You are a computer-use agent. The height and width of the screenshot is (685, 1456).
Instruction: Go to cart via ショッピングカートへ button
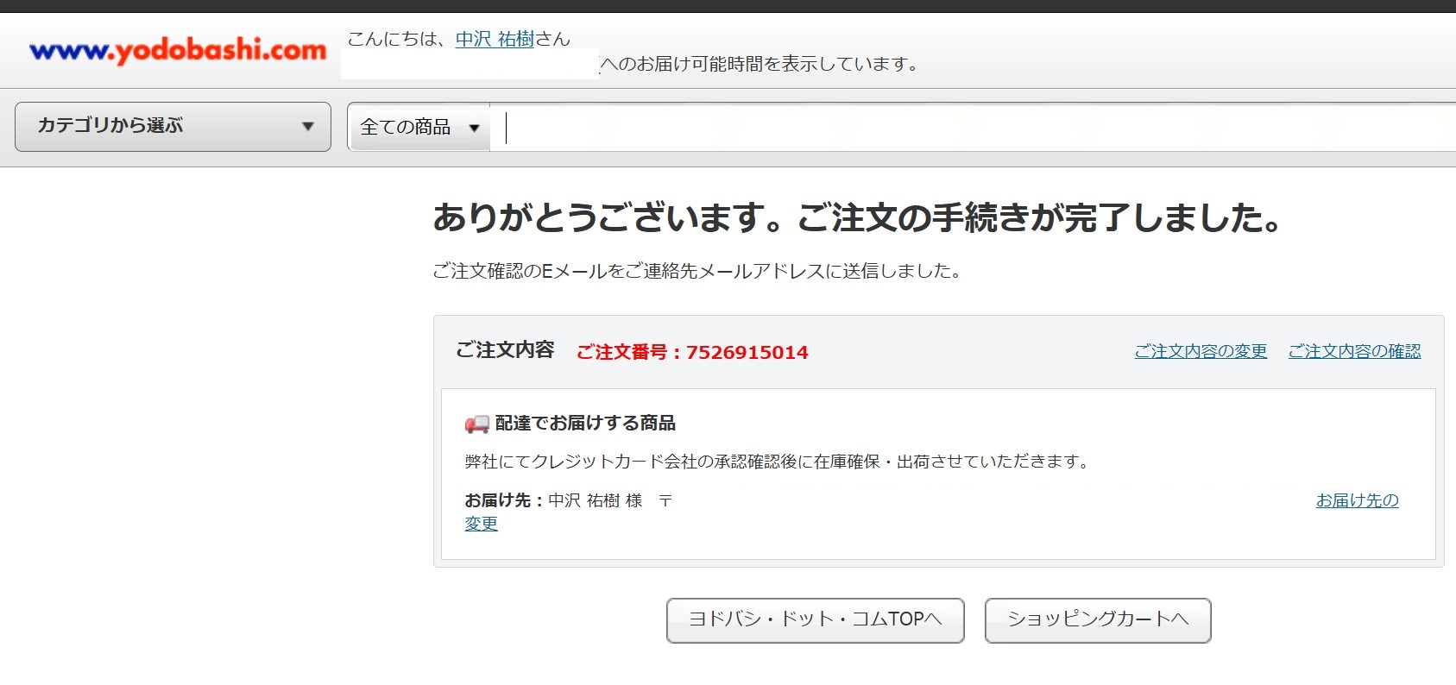click(1097, 619)
